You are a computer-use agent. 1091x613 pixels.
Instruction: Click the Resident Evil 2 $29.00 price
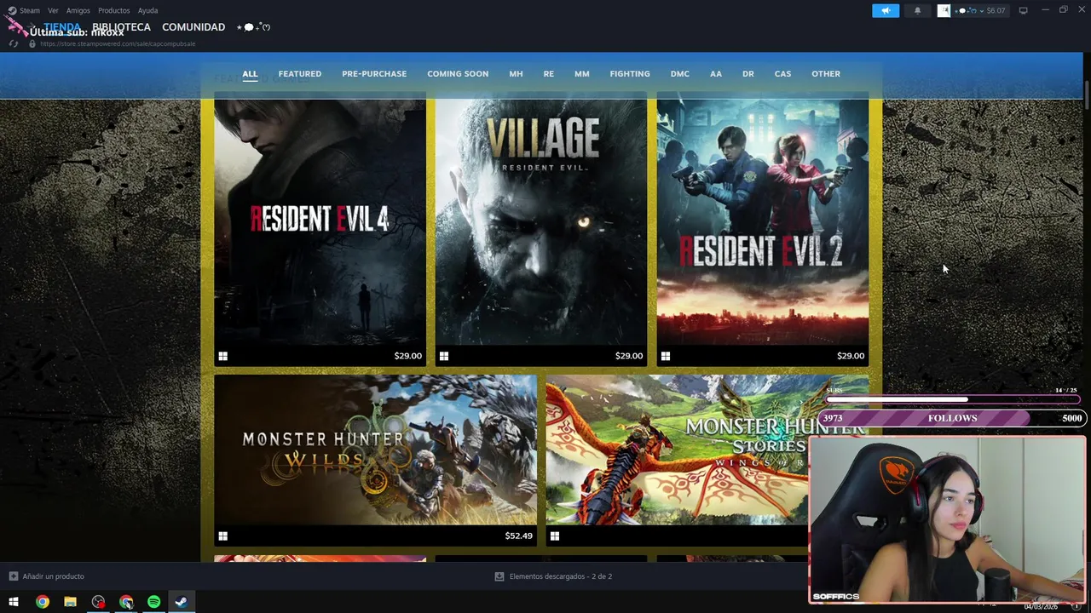[x=851, y=356]
